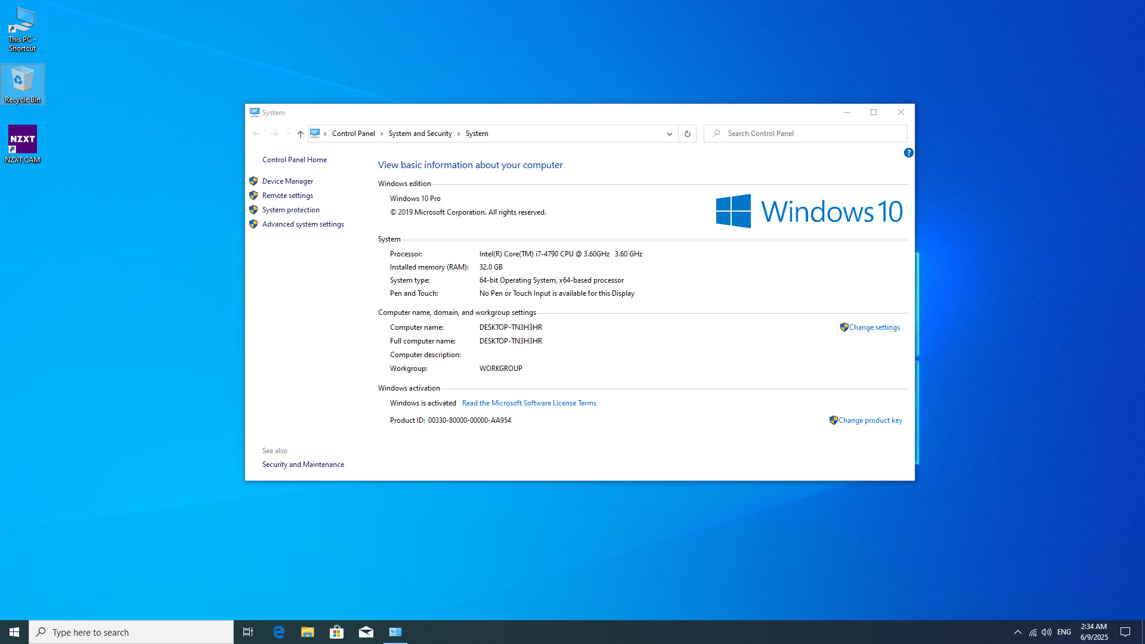Show hidden tray icons
This screenshot has width=1145, height=644.
pyautogui.click(x=1018, y=632)
